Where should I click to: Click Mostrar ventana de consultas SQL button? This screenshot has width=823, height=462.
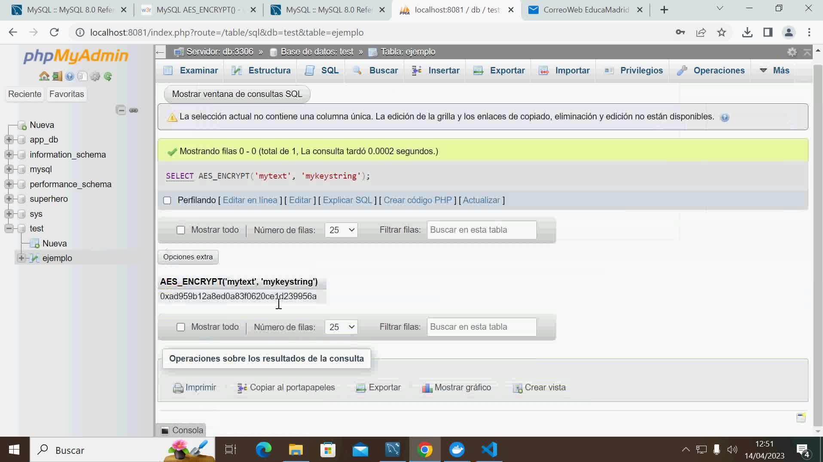(x=237, y=94)
